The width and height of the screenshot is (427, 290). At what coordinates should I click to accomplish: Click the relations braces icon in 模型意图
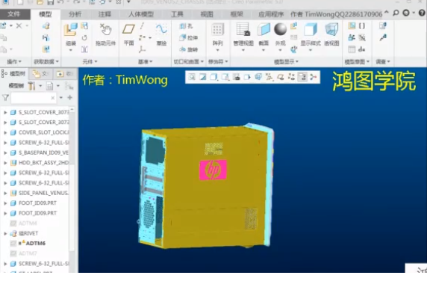pyautogui.click(x=362, y=26)
